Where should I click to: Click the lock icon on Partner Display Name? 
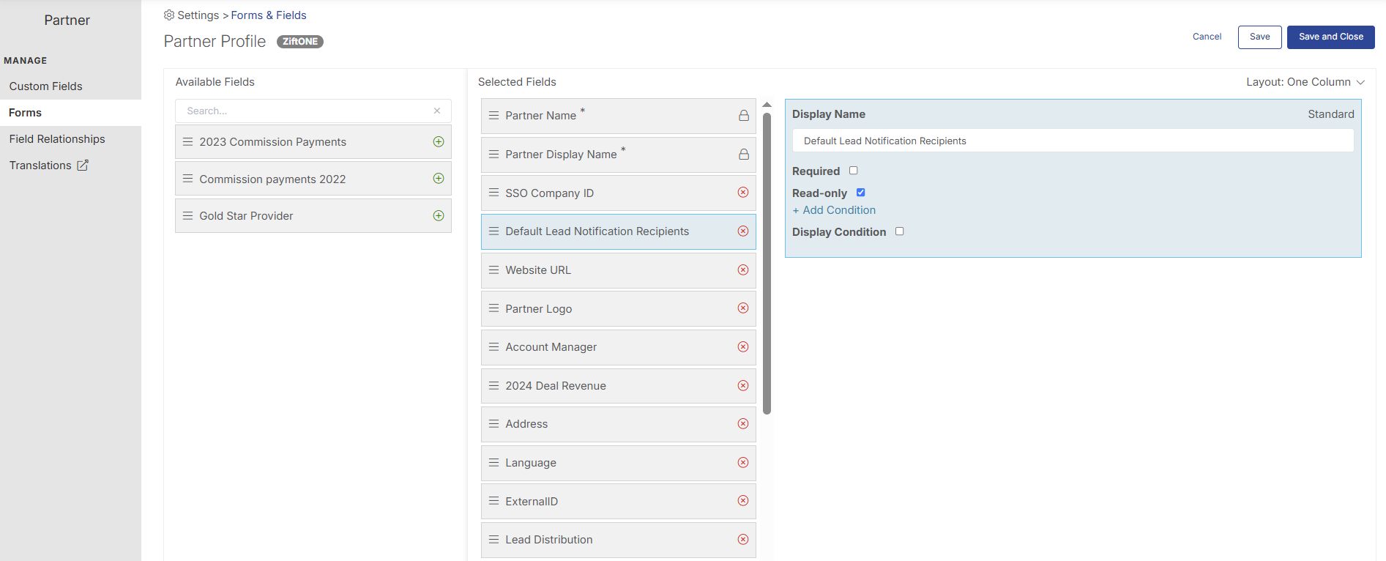tap(744, 155)
